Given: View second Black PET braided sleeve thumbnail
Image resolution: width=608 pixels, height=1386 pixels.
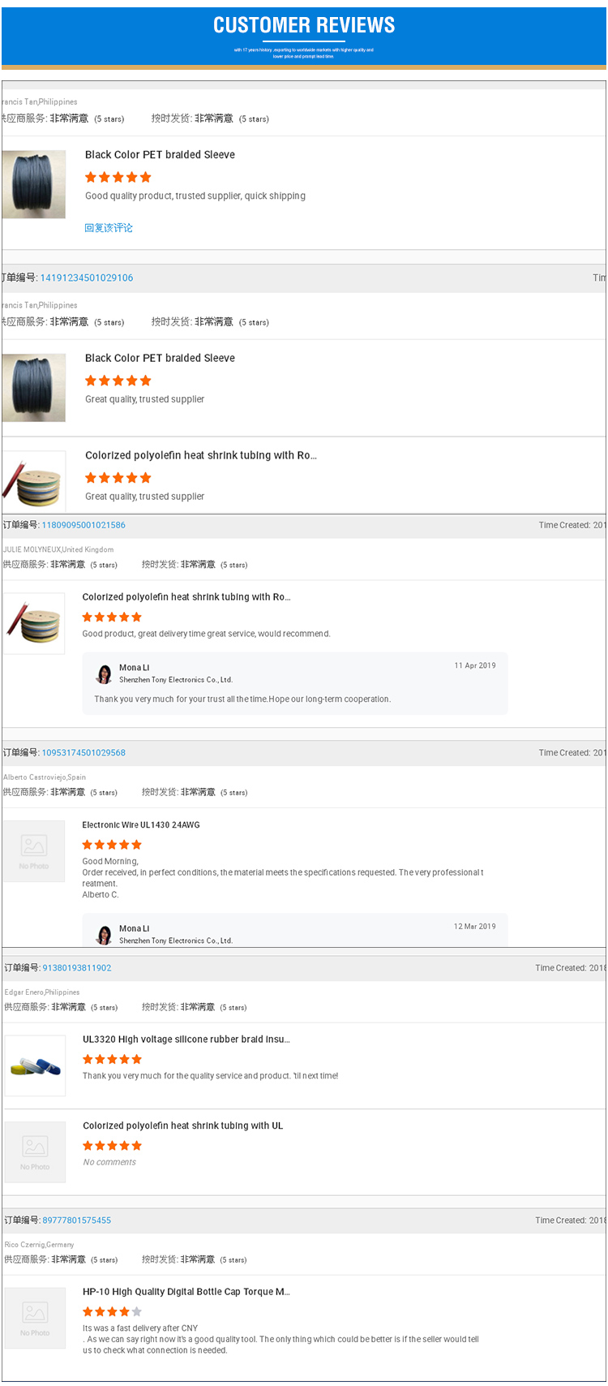Looking at the screenshot, I should (33, 387).
